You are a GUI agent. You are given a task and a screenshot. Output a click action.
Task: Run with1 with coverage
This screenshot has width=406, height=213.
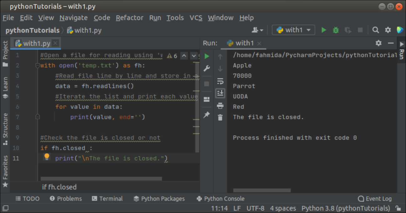pos(348,30)
